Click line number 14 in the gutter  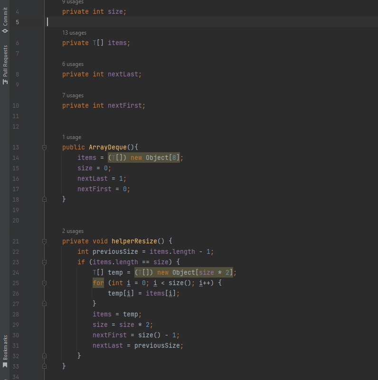(16, 158)
